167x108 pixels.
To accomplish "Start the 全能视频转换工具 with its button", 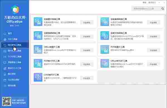I will [x=87, y=36].
